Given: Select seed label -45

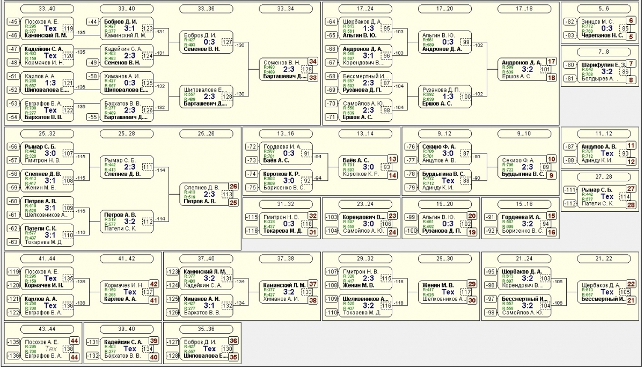Looking at the screenshot, I should point(13,21).
